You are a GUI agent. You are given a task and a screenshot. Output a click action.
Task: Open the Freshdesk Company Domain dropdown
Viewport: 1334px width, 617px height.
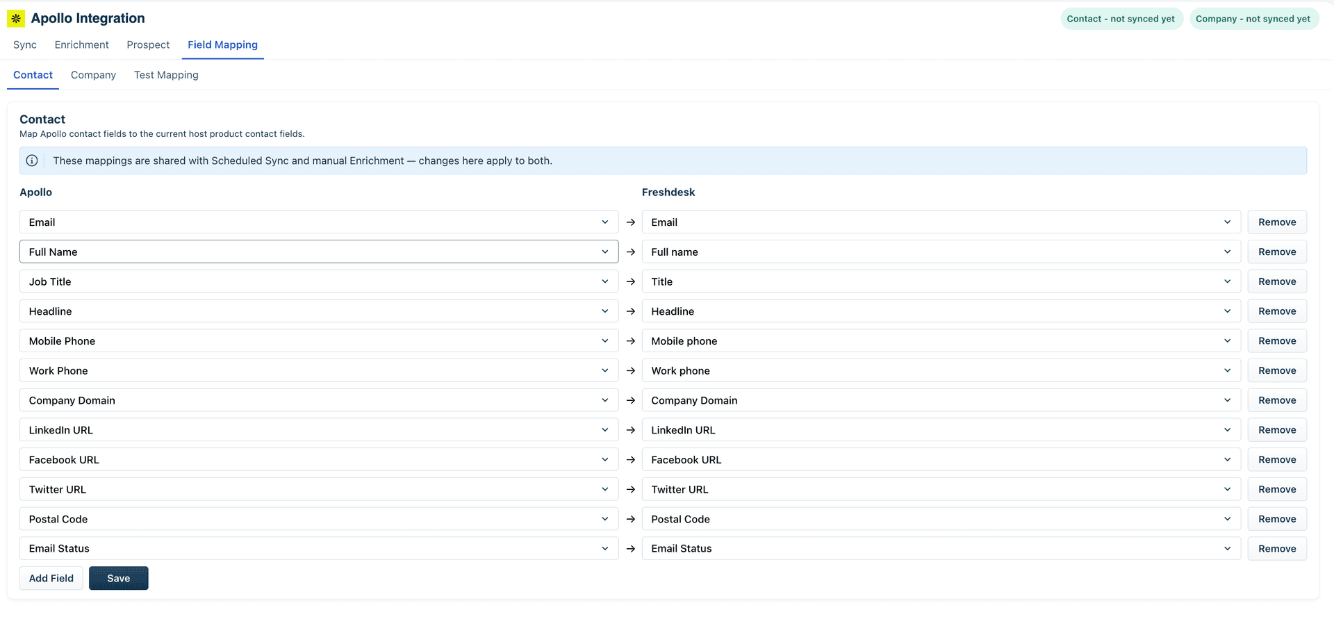click(x=941, y=400)
